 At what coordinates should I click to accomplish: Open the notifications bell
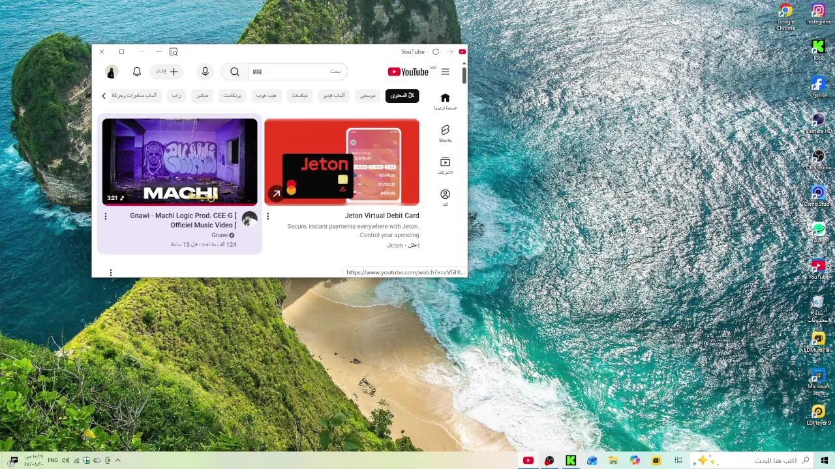(137, 72)
